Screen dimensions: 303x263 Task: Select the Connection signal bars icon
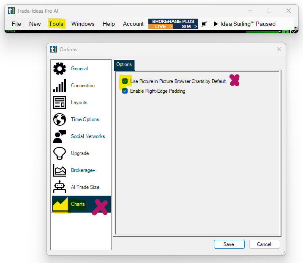tap(60, 86)
